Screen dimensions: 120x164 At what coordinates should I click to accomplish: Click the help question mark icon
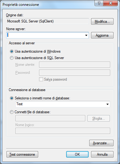point(99,3)
